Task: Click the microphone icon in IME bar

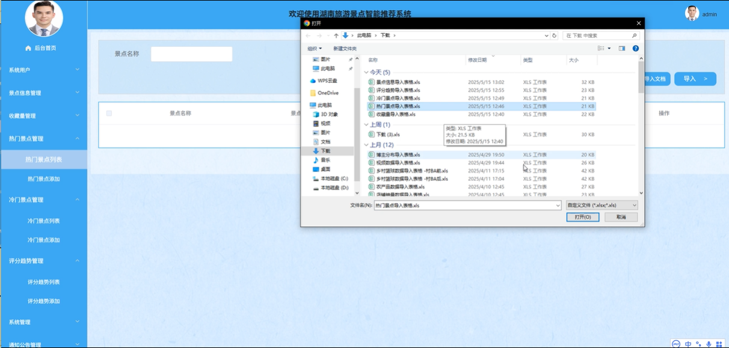Action: click(x=709, y=344)
